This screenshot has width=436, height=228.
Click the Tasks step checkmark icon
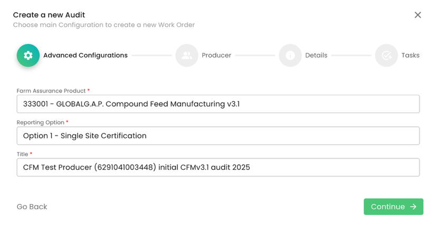coord(386,55)
